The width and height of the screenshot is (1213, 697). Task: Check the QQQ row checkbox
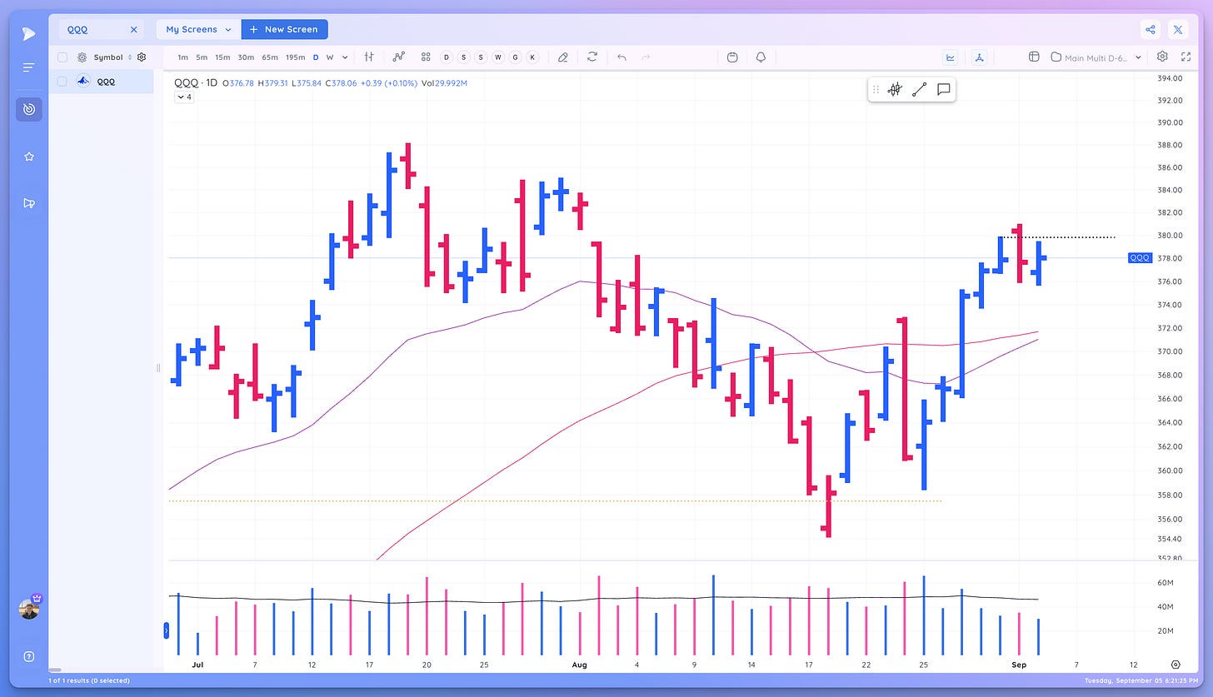62,82
